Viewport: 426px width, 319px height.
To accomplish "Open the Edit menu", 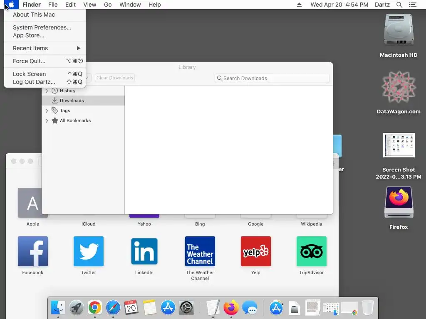I will coord(70,5).
